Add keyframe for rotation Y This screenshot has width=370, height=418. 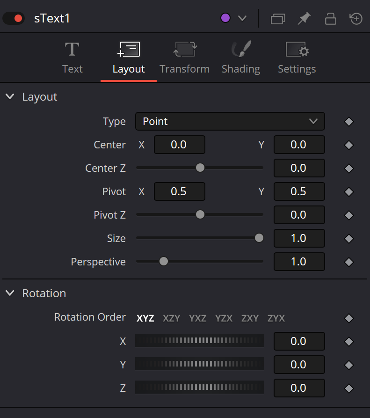point(348,365)
